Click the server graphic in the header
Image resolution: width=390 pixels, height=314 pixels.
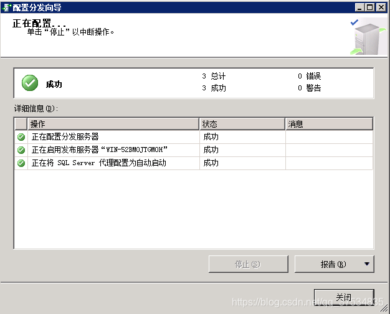(x=369, y=37)
